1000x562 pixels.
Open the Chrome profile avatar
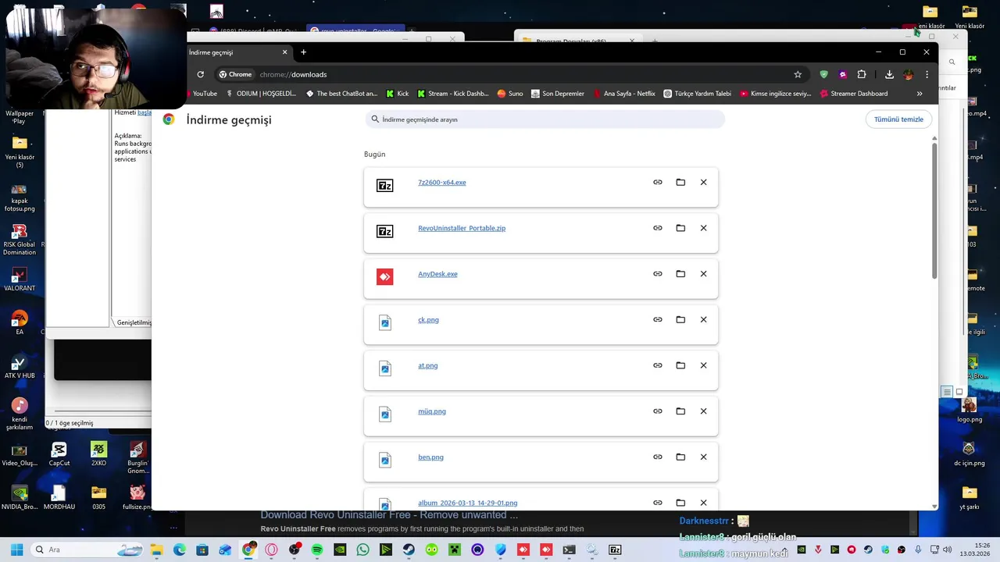pyautogui.click(x=908, y=74)
